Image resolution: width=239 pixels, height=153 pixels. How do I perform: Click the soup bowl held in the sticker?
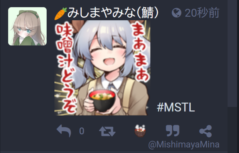tap(102, 101)
